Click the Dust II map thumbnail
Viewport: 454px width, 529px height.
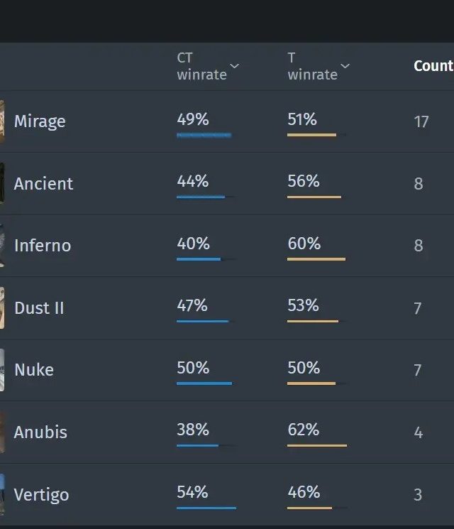pyautogui.click(x=2, y=307)
